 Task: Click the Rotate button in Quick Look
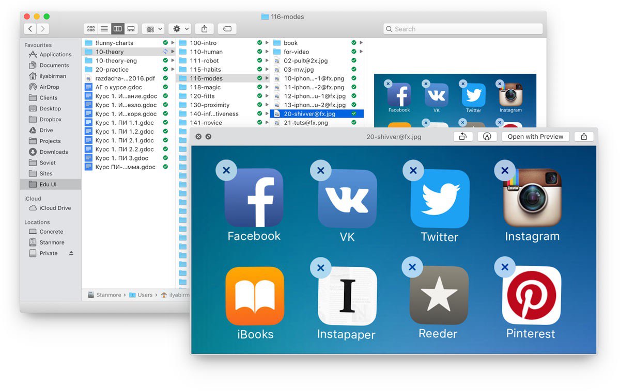pyautogui.click(x=463, y=137)
